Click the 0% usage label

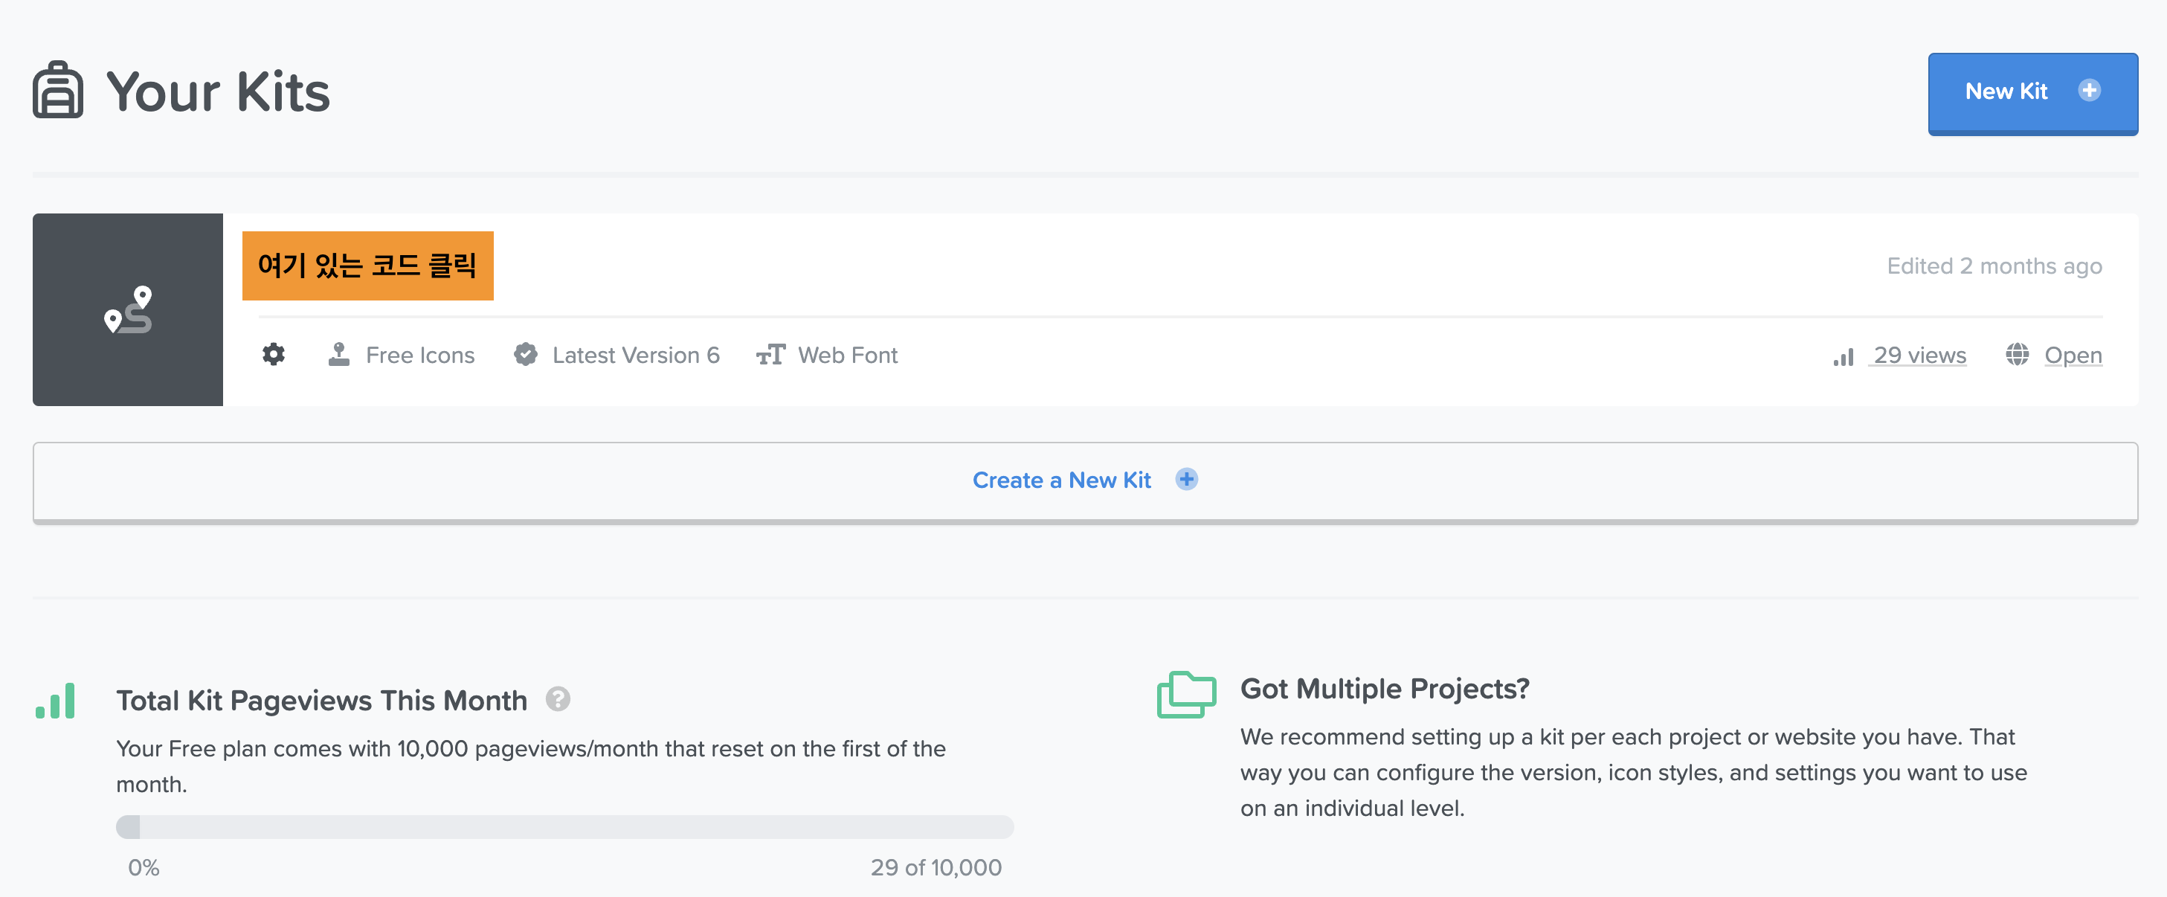144,867
